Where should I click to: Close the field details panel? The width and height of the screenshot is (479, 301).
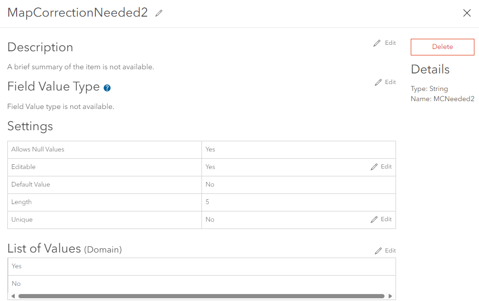(467, 13)
